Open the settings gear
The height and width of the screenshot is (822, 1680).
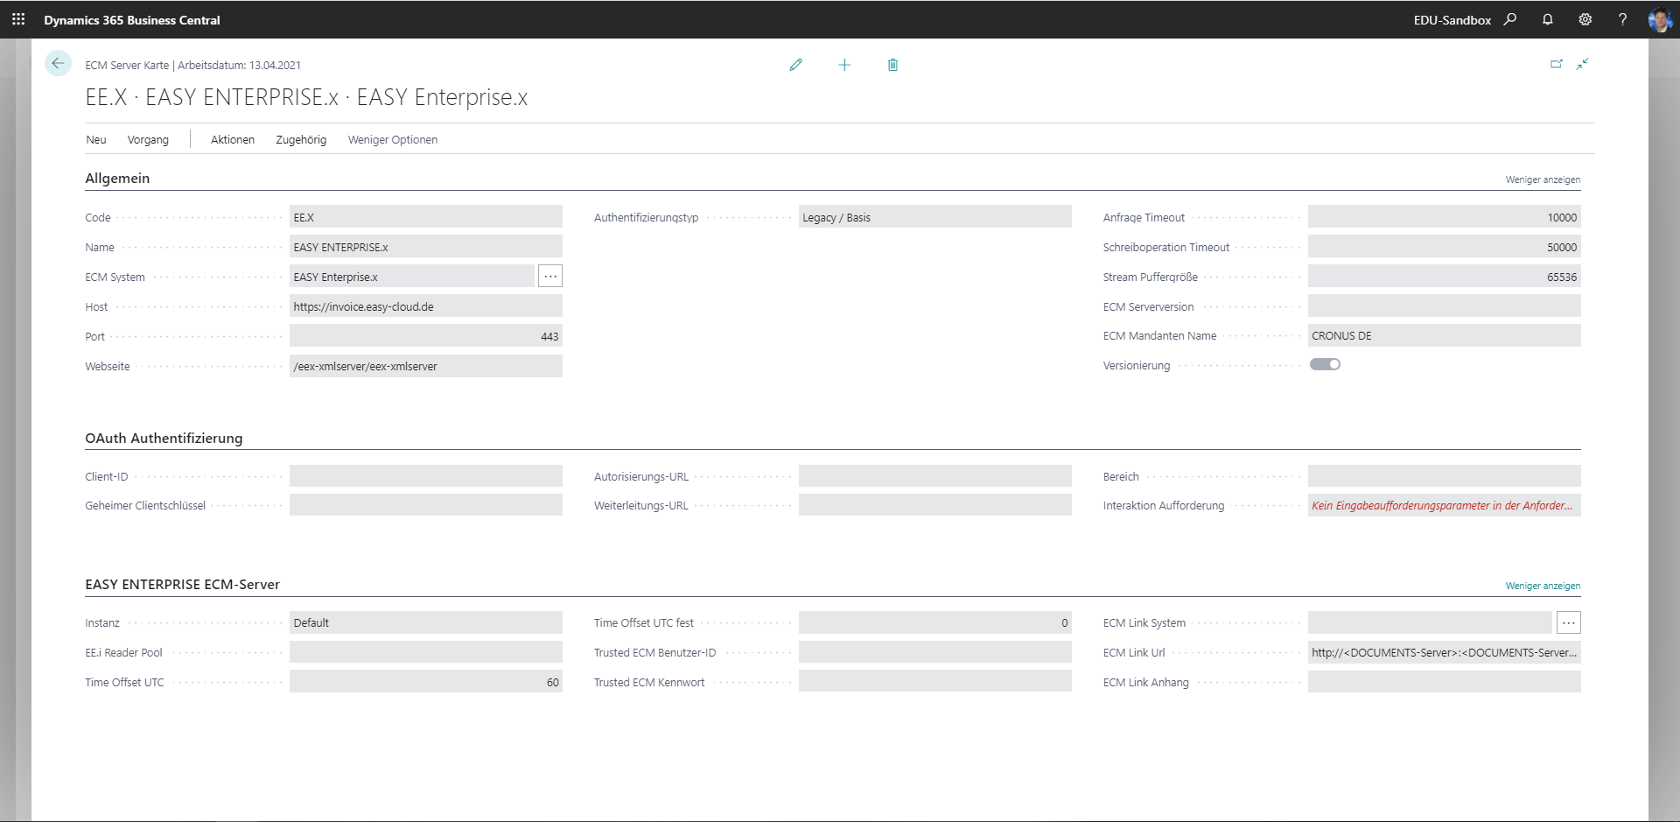(1585, 19)
